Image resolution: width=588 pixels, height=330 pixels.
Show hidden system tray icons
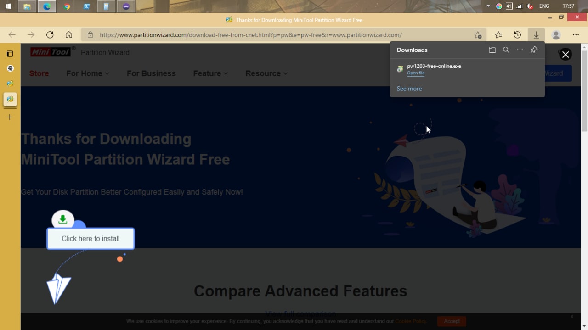(488, 6)
